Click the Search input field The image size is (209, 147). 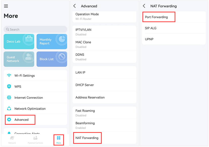pyautogui.click(x=35, y=29)
